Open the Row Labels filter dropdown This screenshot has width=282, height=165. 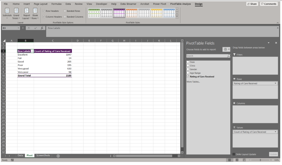[x=32, y=51]
